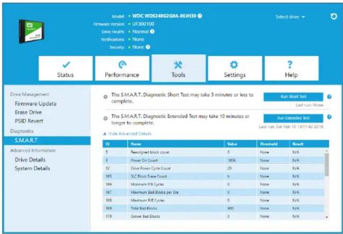Run the S.M.A.R.T. Extended Test
Viewport: 343px width, 234px height.
293,118
